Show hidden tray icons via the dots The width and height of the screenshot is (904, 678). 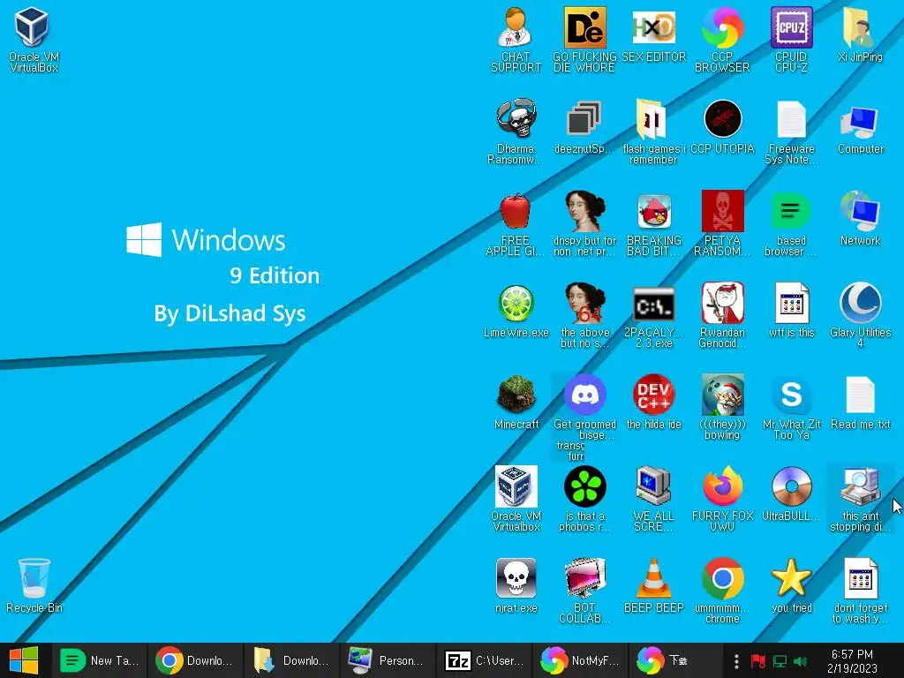pyautogui.click(x=736, y=661)
